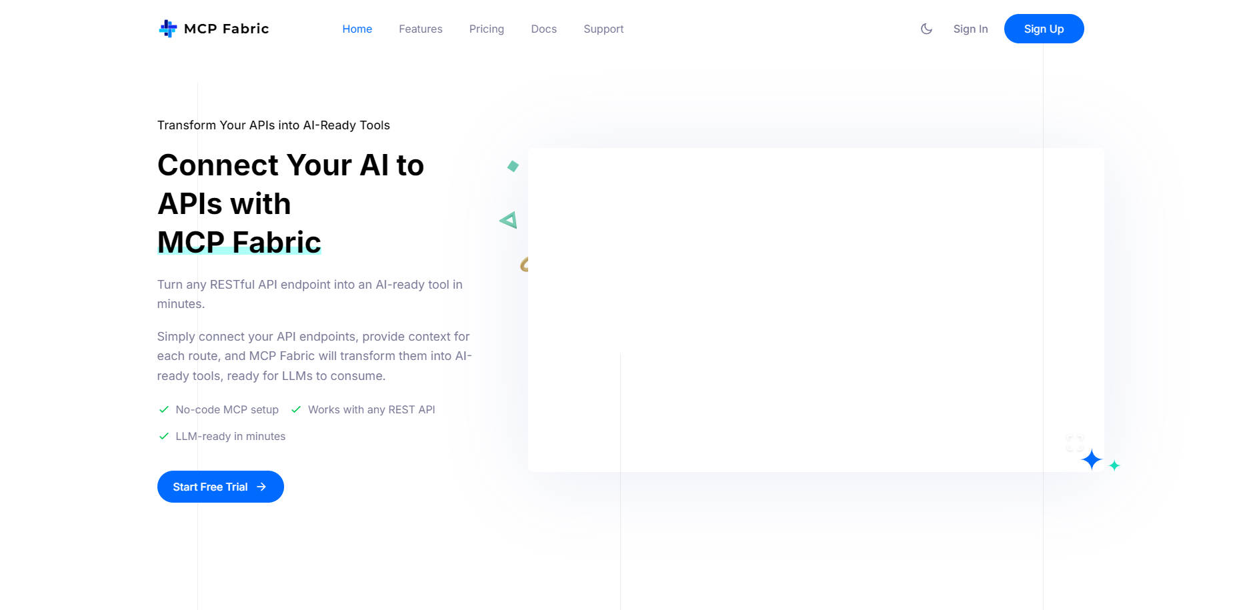The image size is (1243, 610).
Task: Open the Home nav tab
Action: click(357, 29)
